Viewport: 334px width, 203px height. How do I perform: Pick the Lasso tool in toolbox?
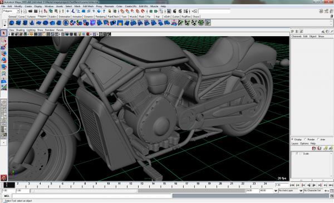coord(4,40)
